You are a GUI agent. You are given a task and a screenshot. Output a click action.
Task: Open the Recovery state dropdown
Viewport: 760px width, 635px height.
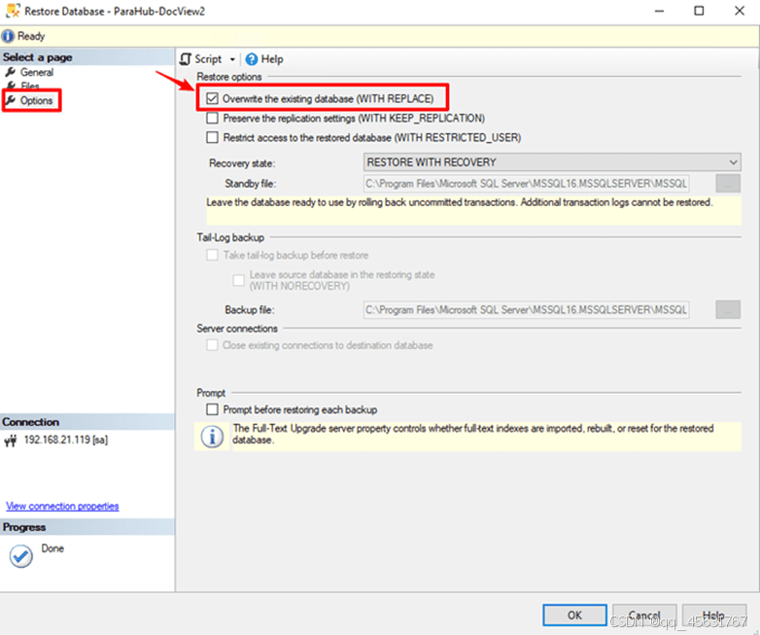tap(552, 162)
